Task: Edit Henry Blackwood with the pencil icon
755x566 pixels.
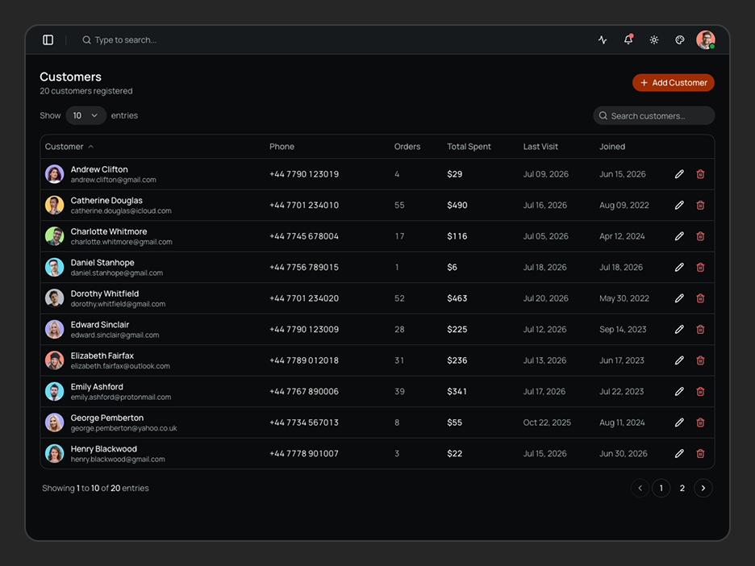Action: point(679,453)
